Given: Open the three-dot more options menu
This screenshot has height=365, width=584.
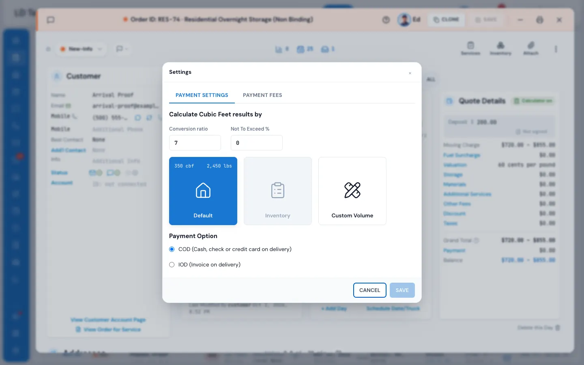Looking at the screenshot, I should tap(556, 49).
